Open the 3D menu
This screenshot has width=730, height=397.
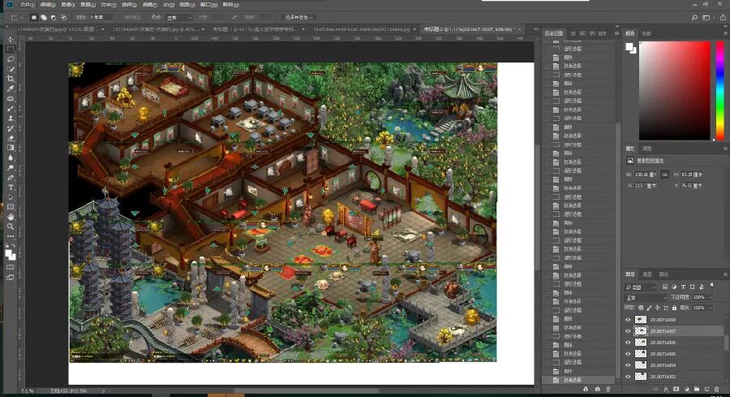[x=168, y=5]
